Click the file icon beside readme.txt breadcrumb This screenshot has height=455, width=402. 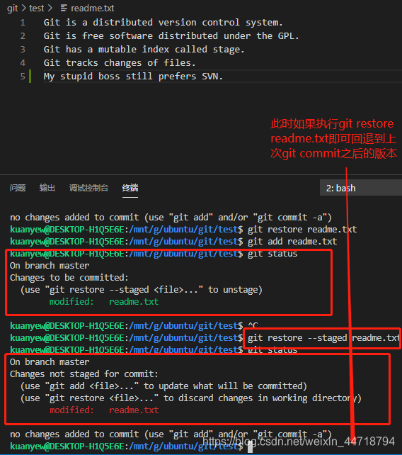tap(64, 8)
